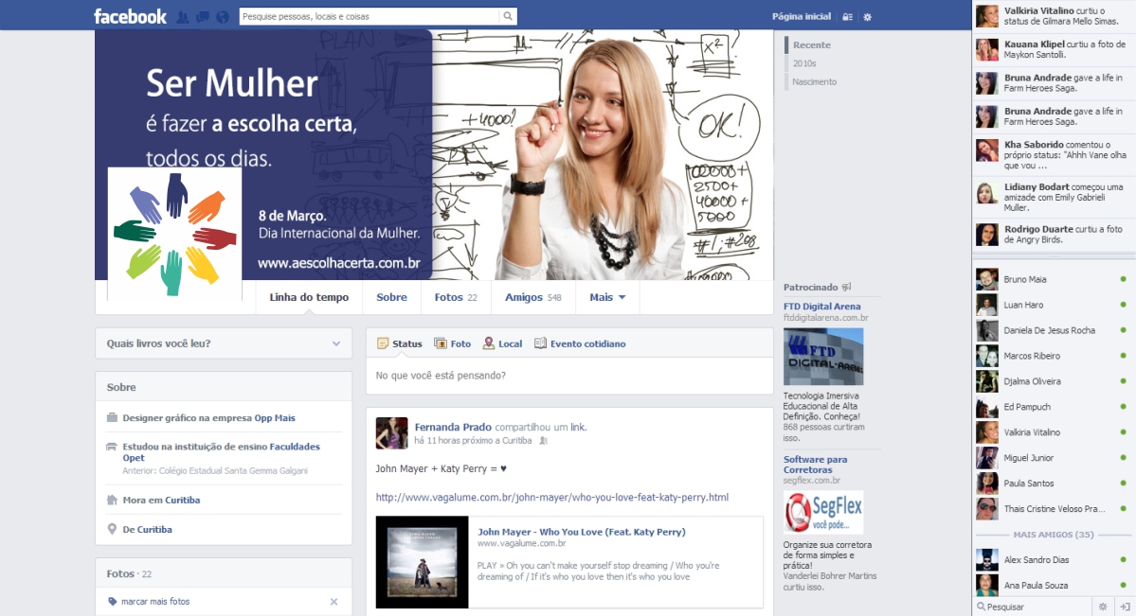This screenshot has height=616, width=1136.
Task: Open Fernanda Prado's profile name link
Action: pos(453,427)
